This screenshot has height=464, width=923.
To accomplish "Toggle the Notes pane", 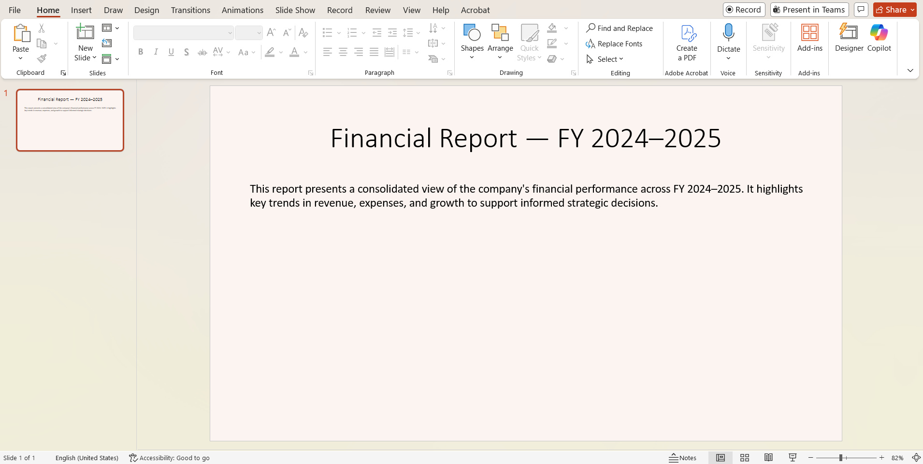I will 682,458.
